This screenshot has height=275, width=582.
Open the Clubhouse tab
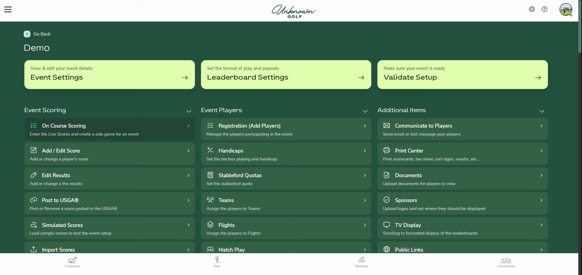[x=72, y=262]
